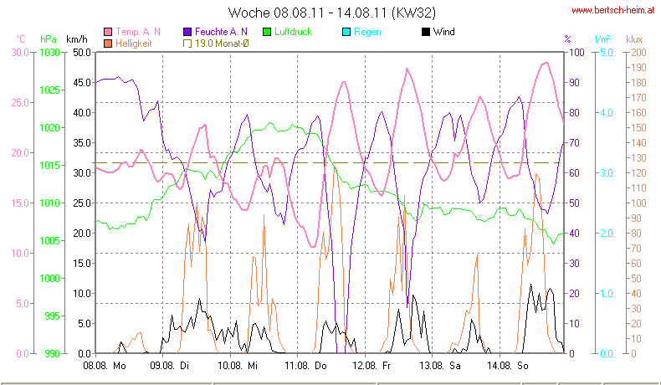This screenshot has height=385, width=661.
Task: Click the Helligkeit legend label
Action: click(x=134, y=44)
